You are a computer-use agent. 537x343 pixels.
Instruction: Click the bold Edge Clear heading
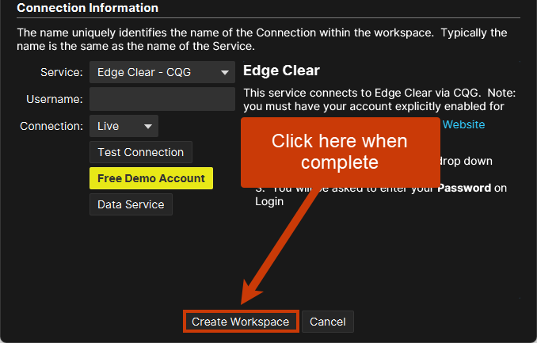(x=281, y=71)
